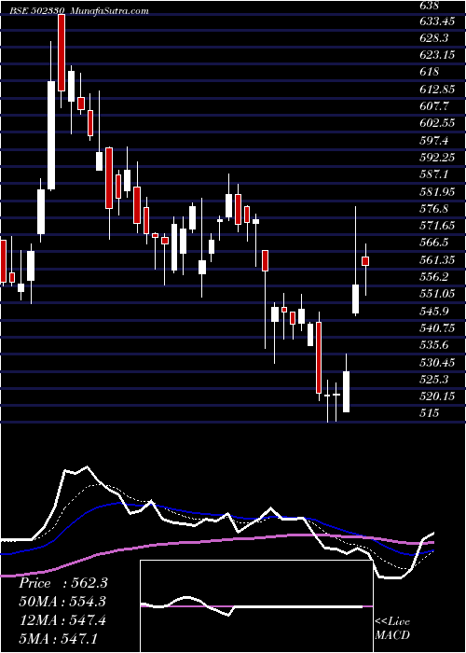Viewport: 466px width, 653px height.
Task: Click the 551.05 price axis label
Action: click(x=436, y=294)
